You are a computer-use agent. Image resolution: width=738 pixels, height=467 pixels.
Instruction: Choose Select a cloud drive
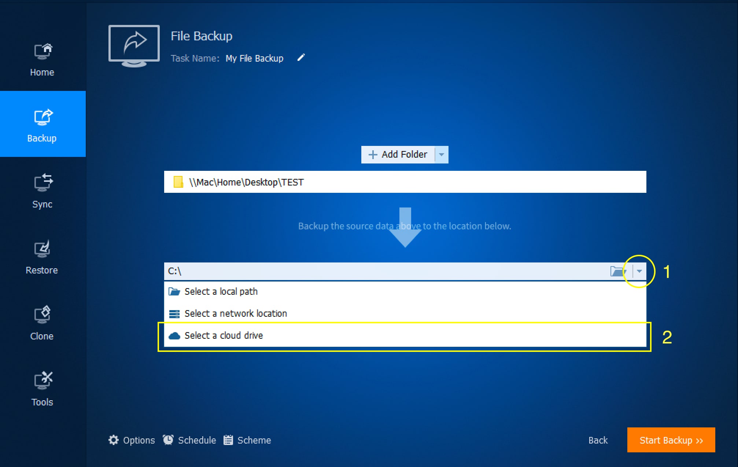(x=224, y=335)
